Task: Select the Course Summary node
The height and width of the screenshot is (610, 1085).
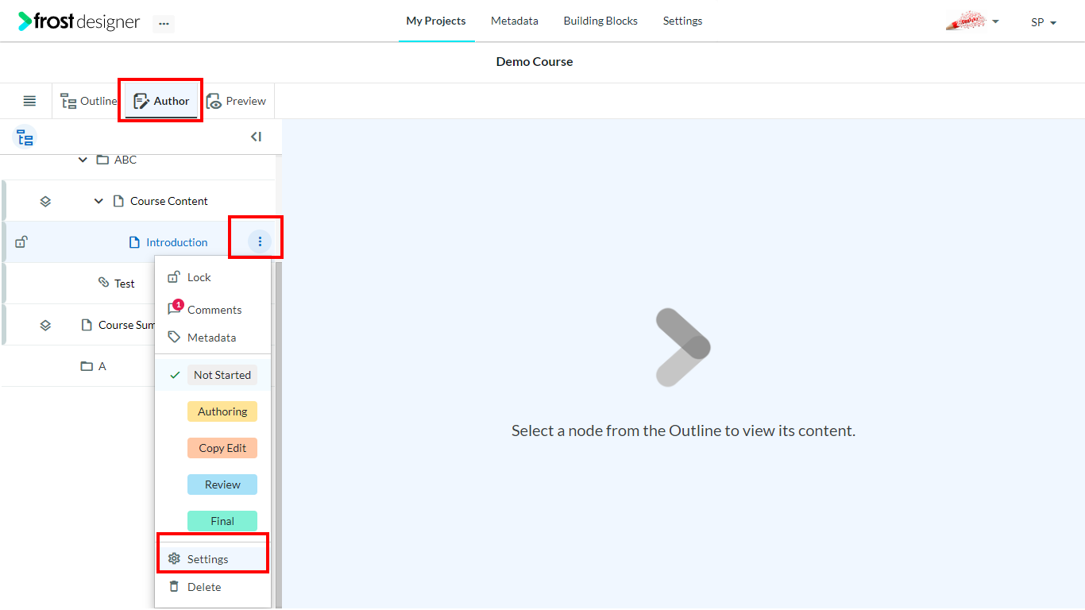Action: pyautogui.click(x=118, y=325)
